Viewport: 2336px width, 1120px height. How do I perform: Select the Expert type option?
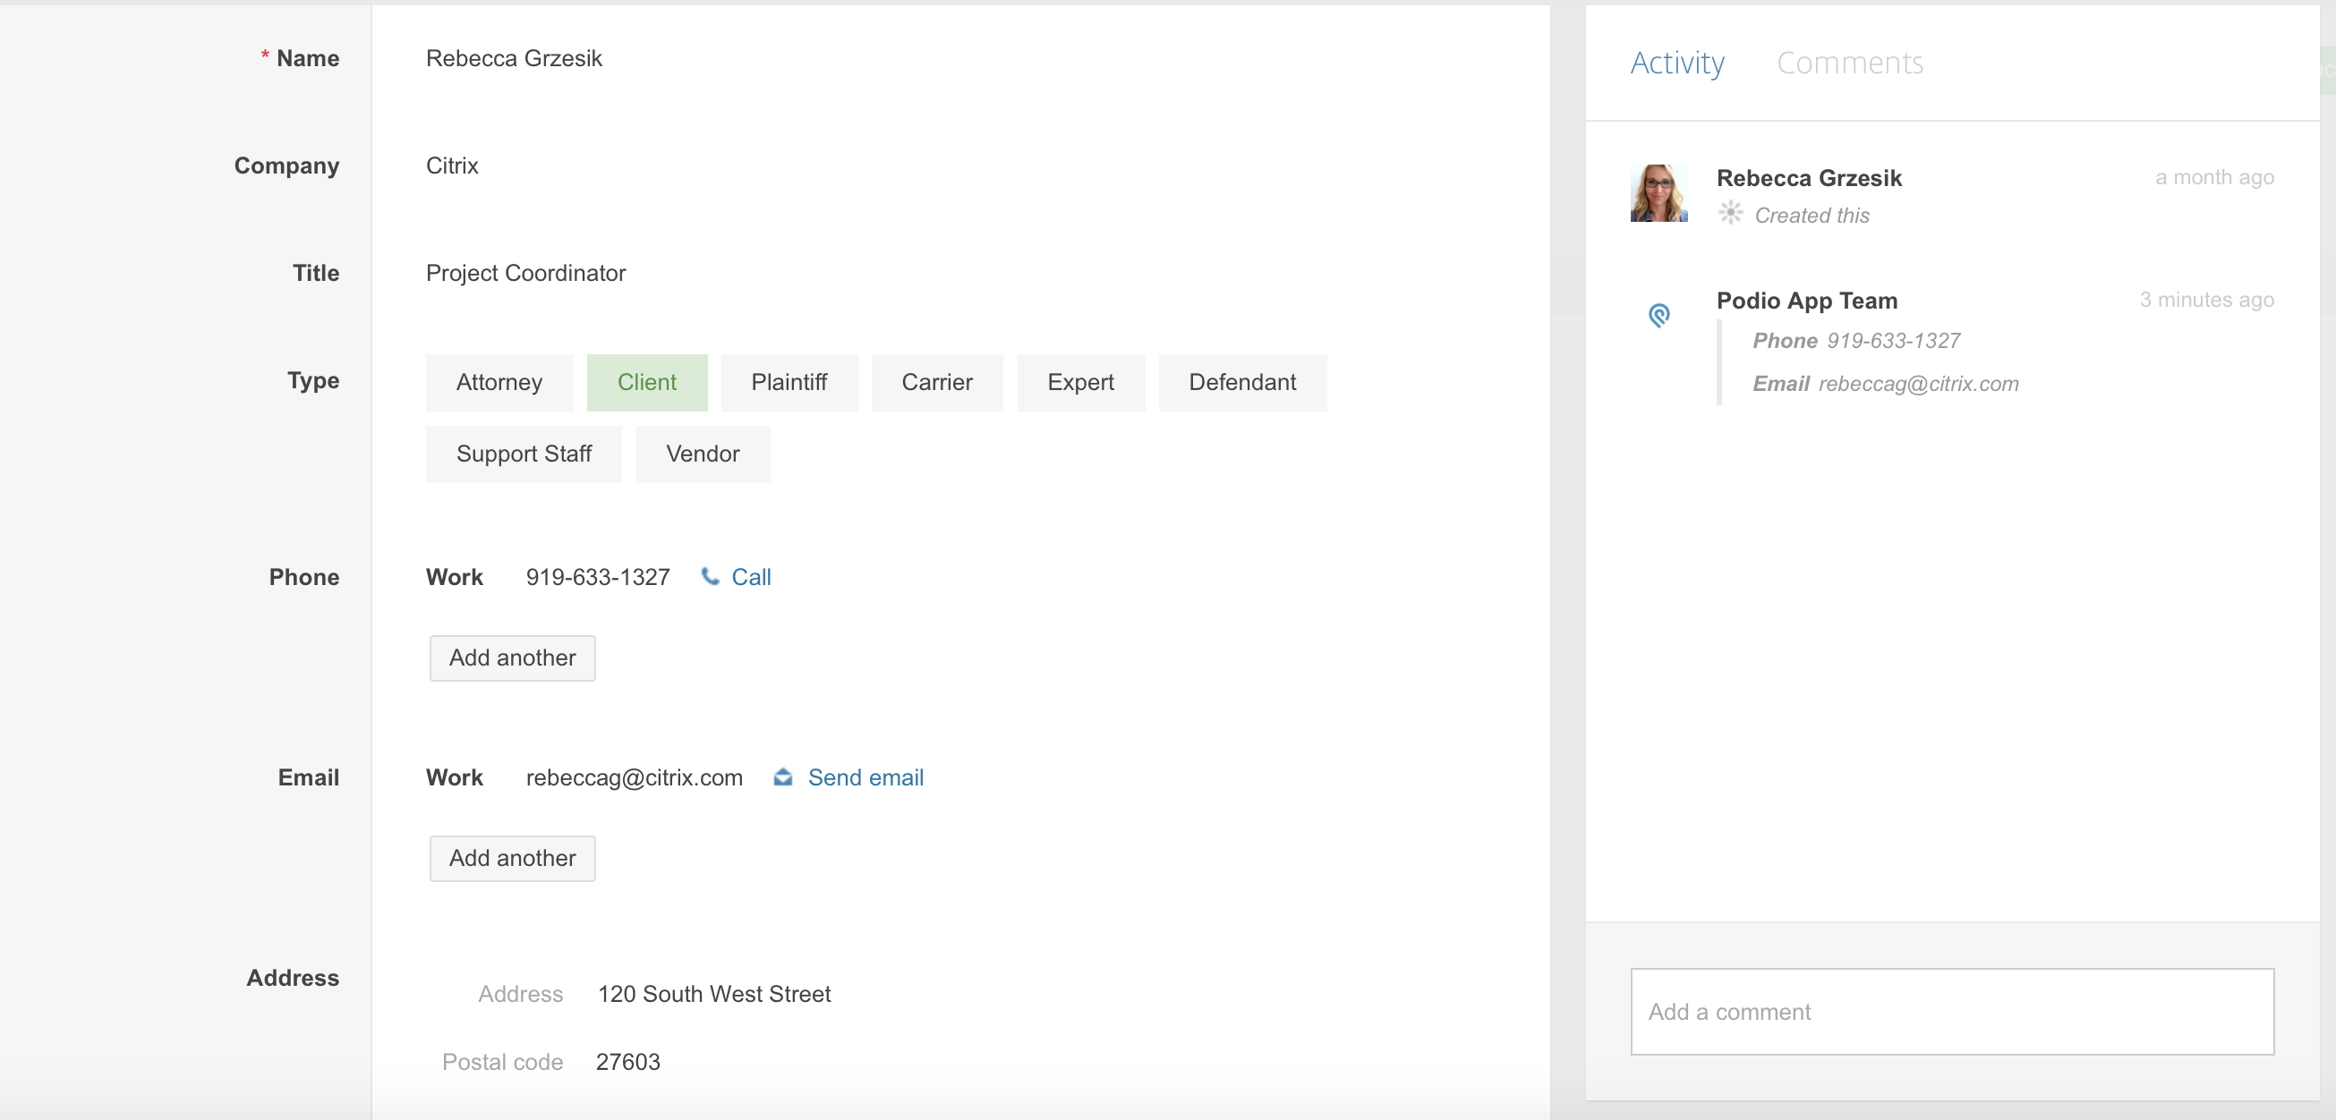1080,382
